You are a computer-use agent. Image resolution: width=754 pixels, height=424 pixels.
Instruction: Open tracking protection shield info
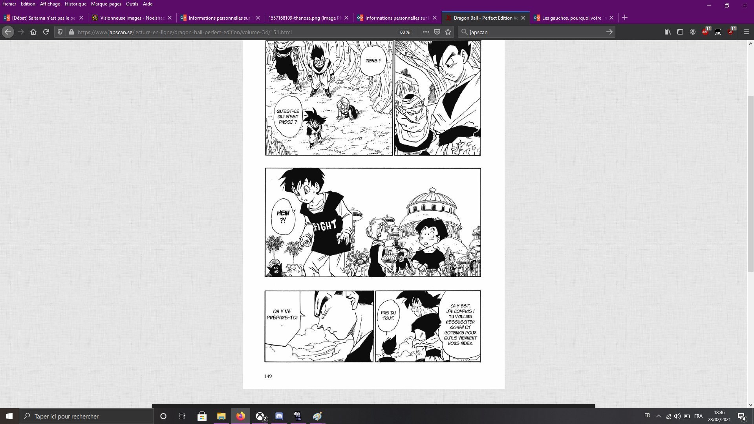point(60,32)
